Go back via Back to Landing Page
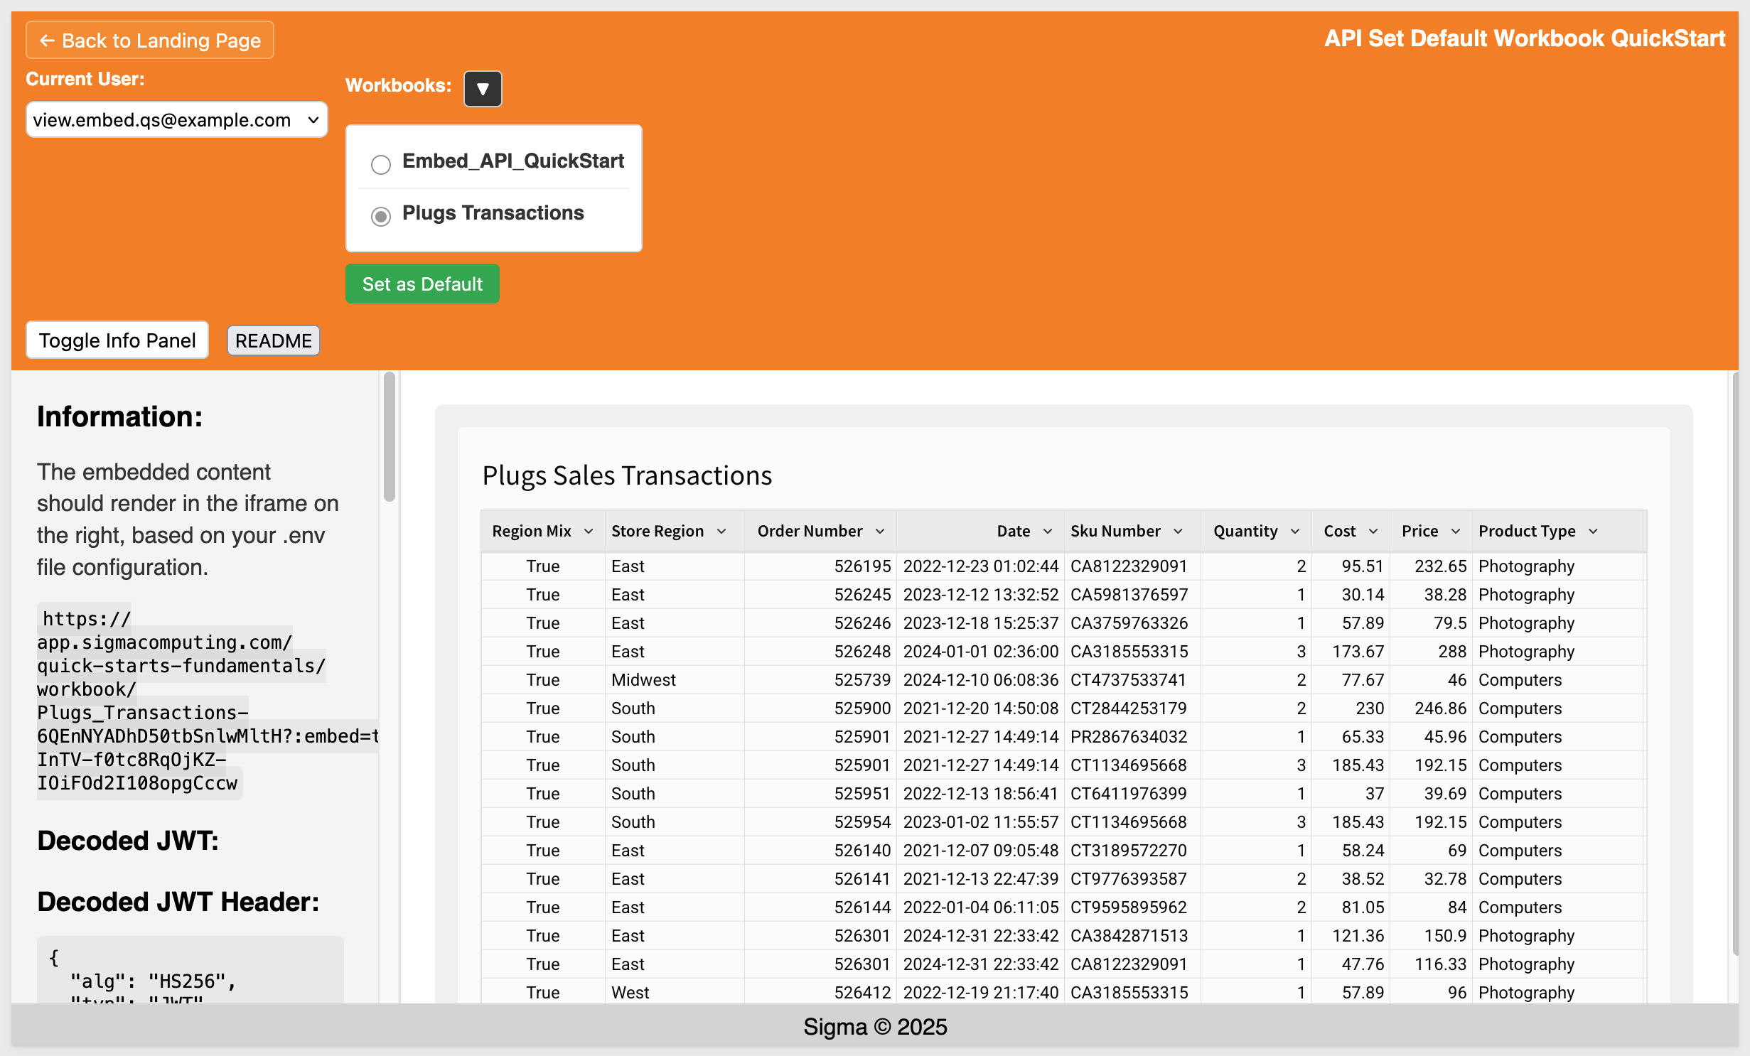1750x1056 pixels. click(150, 41)
